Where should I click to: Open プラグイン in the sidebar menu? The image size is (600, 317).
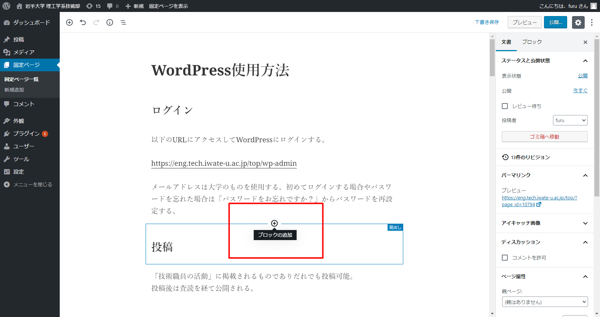[x=26, y=134]
